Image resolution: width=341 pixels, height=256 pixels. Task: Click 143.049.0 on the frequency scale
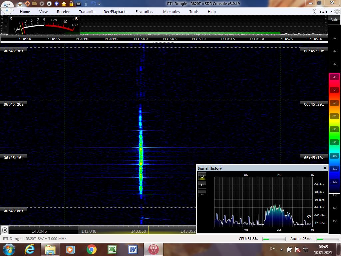82,39
